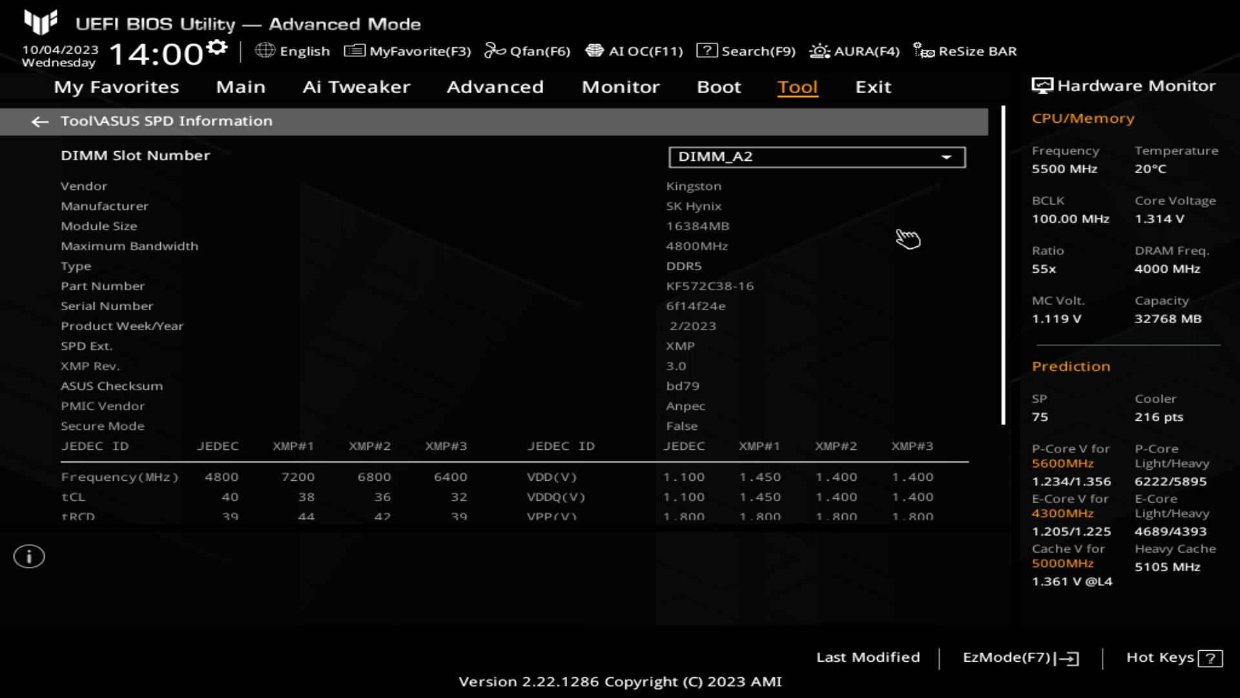Toggle ReSize BAR icon
This screenshot has height=698, width=1240.
924,50
